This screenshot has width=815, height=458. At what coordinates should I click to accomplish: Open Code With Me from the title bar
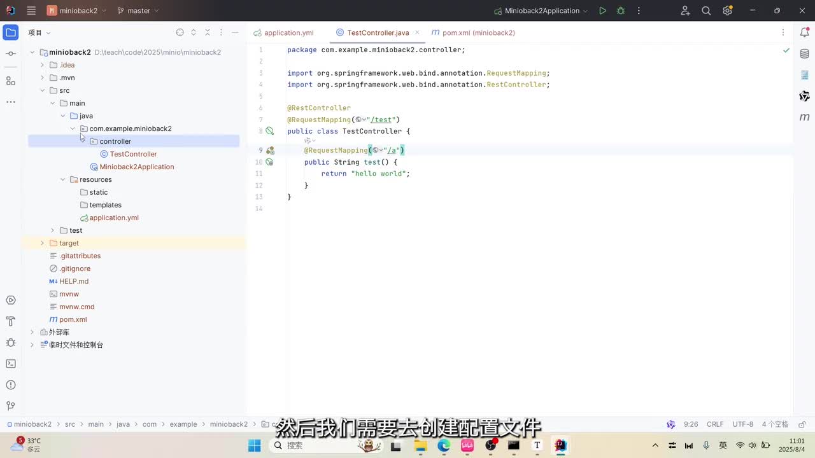685,11
